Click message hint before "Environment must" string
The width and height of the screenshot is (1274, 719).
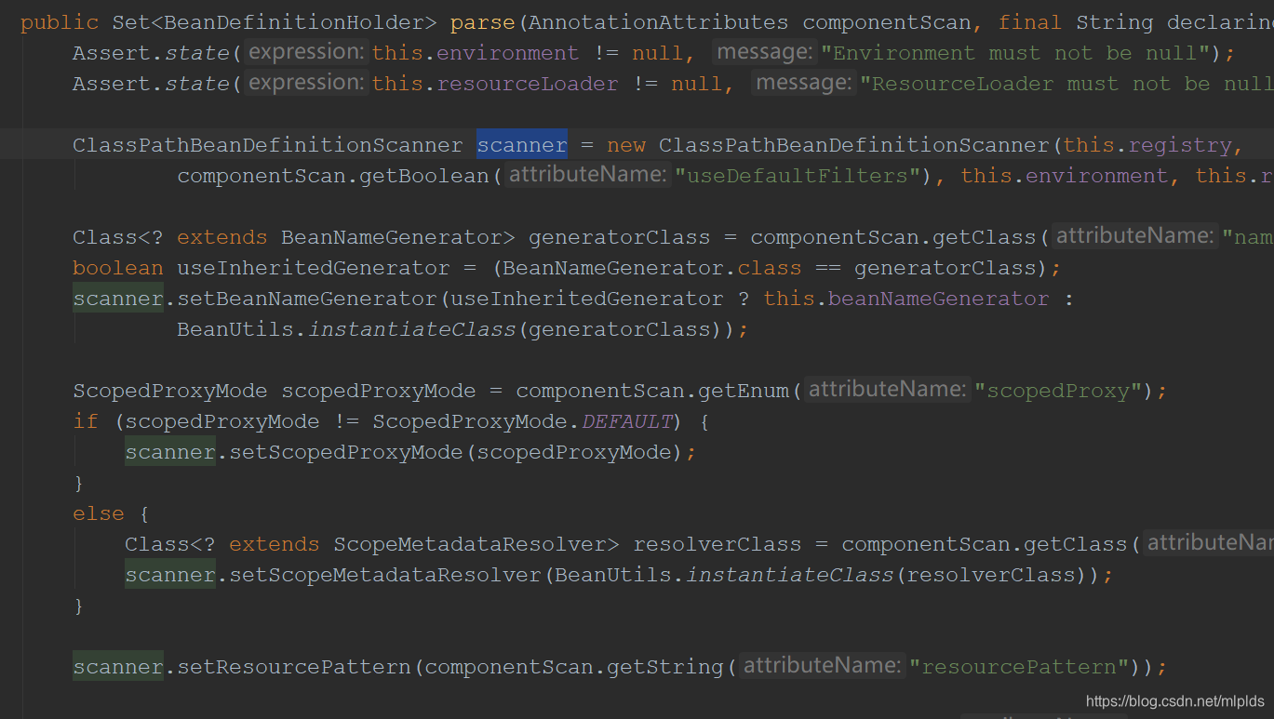tap(764, 52)
